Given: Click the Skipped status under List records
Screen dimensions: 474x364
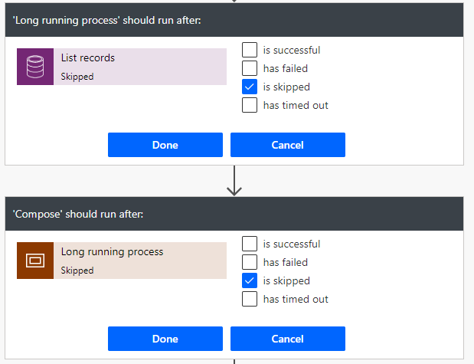Looking at the screenshot, I should tap(77, 77).
